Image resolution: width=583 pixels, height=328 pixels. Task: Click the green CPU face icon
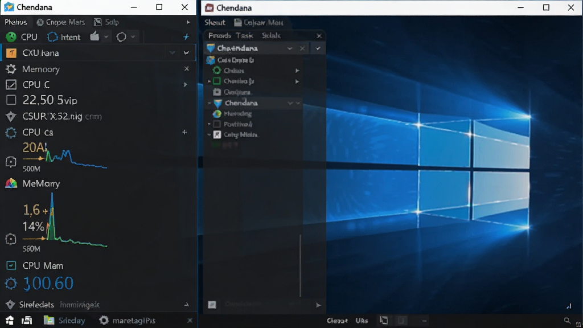11,37
